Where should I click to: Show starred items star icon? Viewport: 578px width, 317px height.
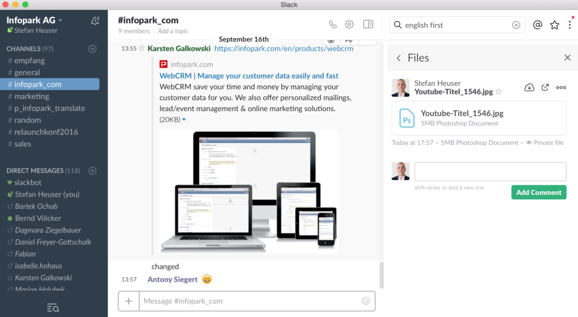(554, 25)
